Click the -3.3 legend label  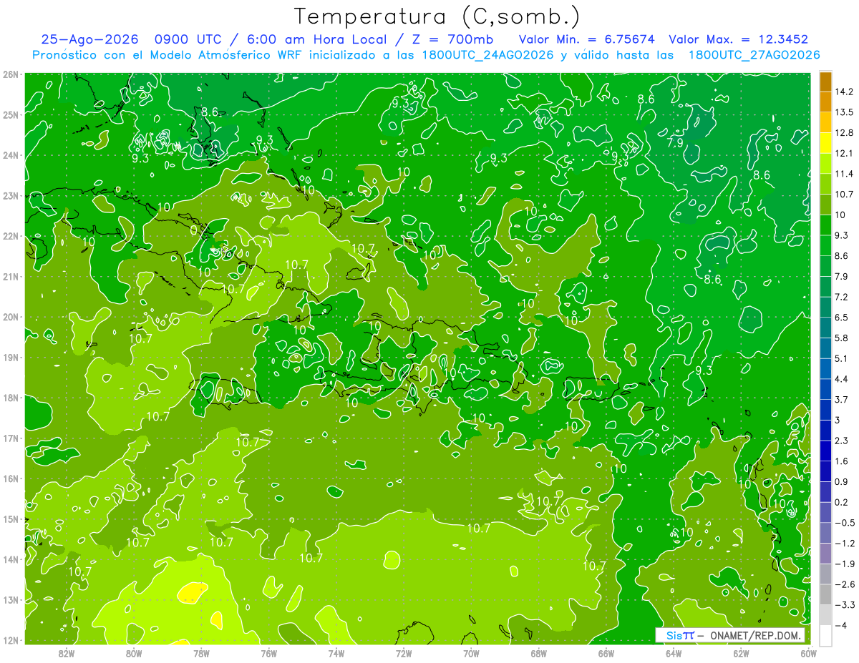tap(845, 605)
